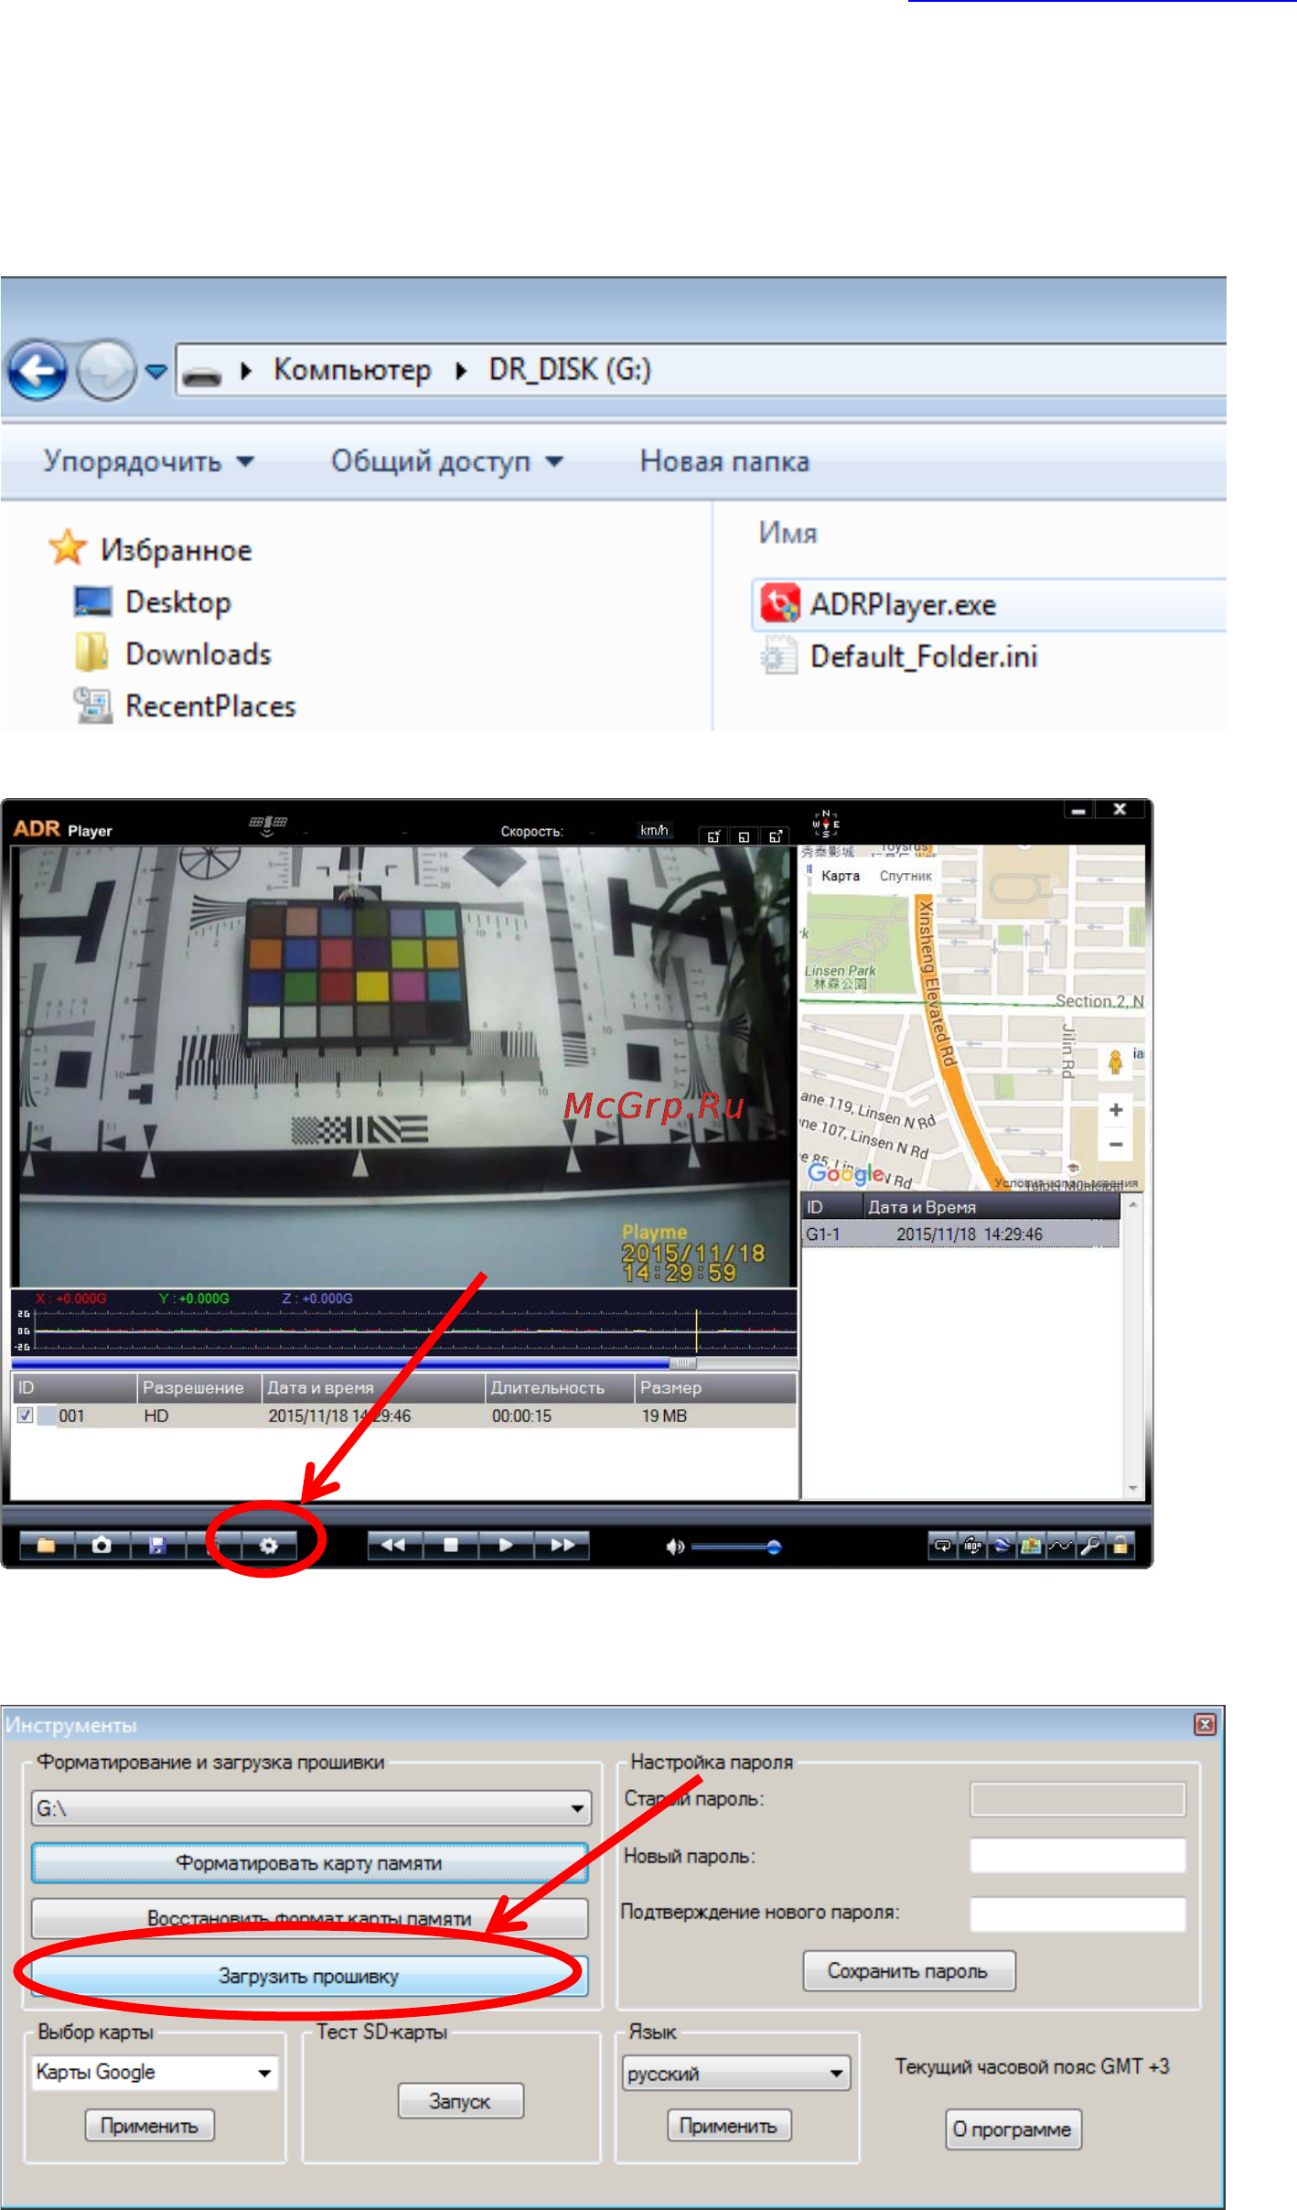This screenshot has height=2210, width=1297.
Task: Stop the video playback
Action: [x=450, y=1546]
